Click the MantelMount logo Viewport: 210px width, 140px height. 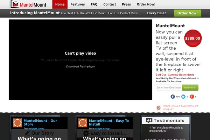[x=28, y=4]
